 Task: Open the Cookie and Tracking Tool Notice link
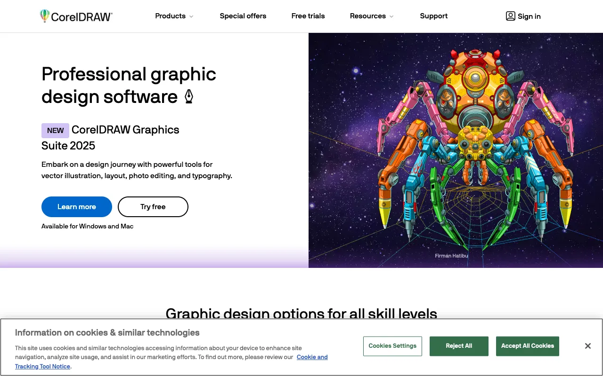312,357
